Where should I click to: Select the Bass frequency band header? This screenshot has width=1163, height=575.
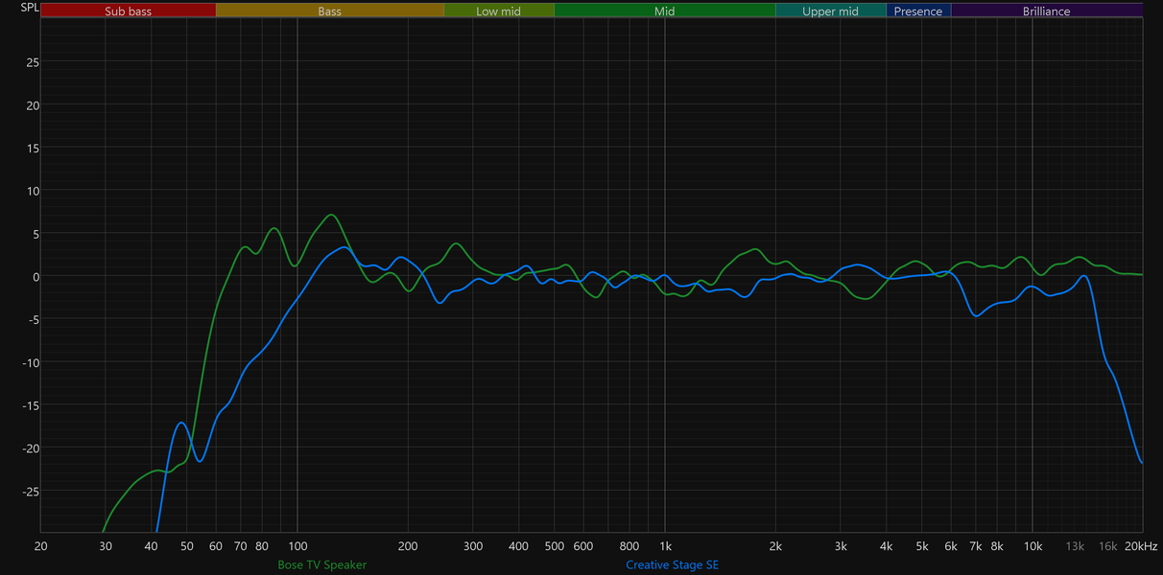tap(330, 11)
